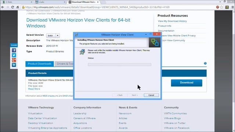235x132 pixels.
Task: Click the URL address bar
Action: 118,7
